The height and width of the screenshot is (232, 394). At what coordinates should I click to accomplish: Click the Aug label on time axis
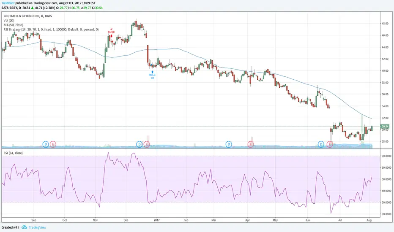(369, 220)
